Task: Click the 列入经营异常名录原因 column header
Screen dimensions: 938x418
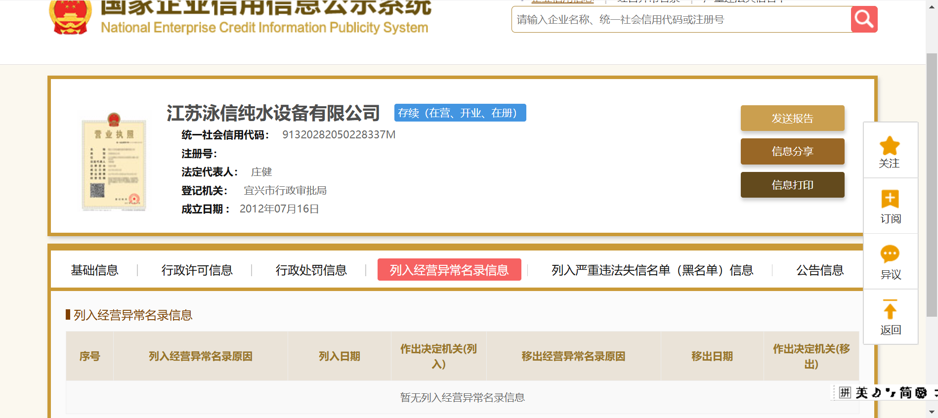Action: tap(201, 356)
